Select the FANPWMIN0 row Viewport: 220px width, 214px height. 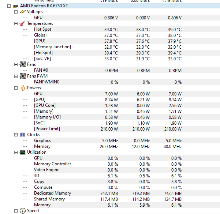(127, 82)
